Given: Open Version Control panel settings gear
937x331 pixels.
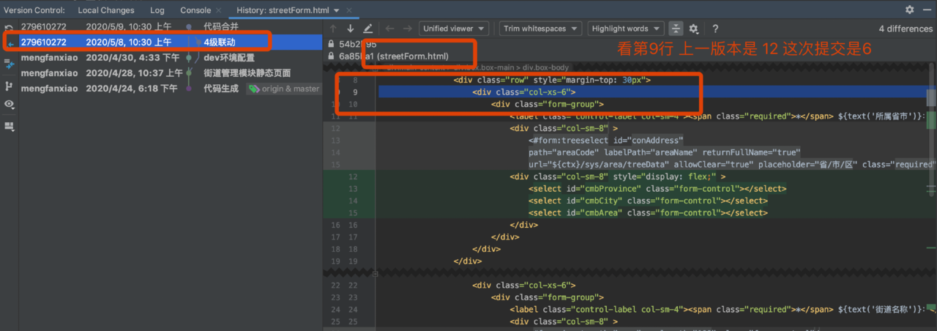Looking at the screenshot, I should 909,10.
